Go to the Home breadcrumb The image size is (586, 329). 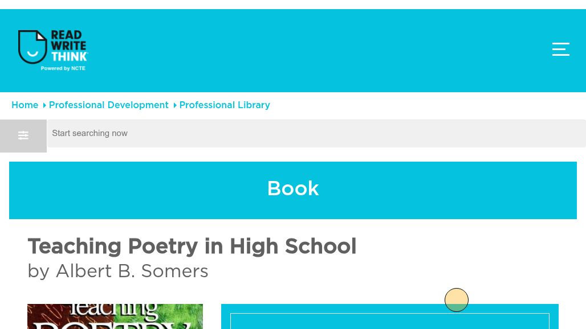coord(25,105)
